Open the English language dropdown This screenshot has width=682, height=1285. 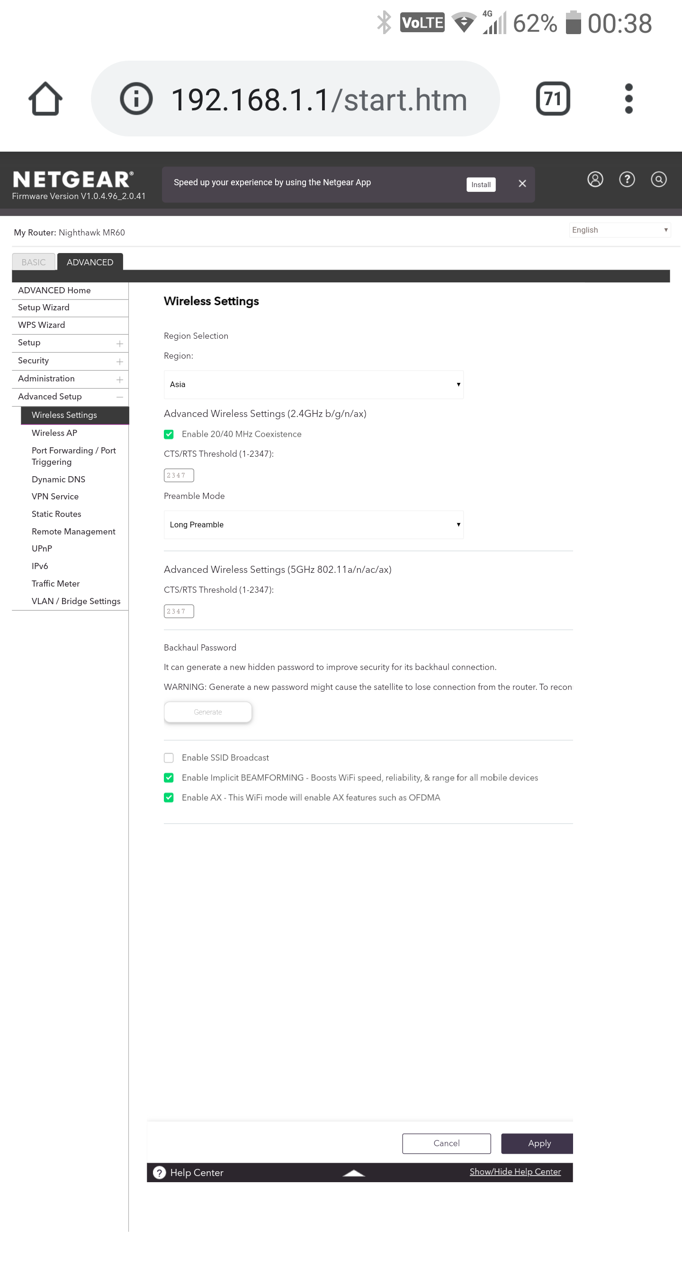click(x=619, y=230)
